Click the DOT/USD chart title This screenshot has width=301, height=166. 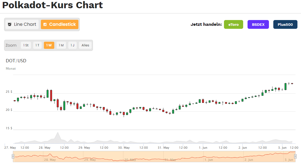16,61
